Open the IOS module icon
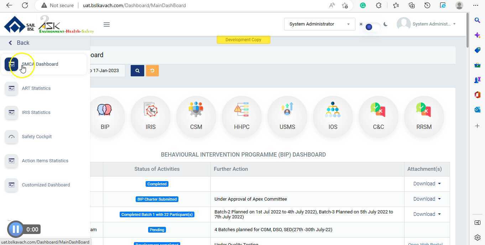The height and width of the screenshot is (245, 485). (x=333, y=116)
